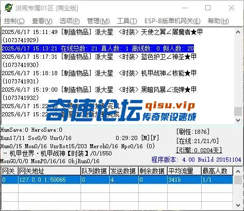Open the 选项(P) menu
The image size is (244, 211).
[70, 21]
